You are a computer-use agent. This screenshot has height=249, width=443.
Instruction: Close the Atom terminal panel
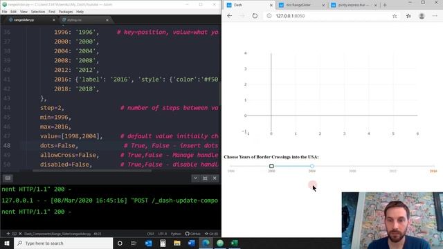point(215,178)
